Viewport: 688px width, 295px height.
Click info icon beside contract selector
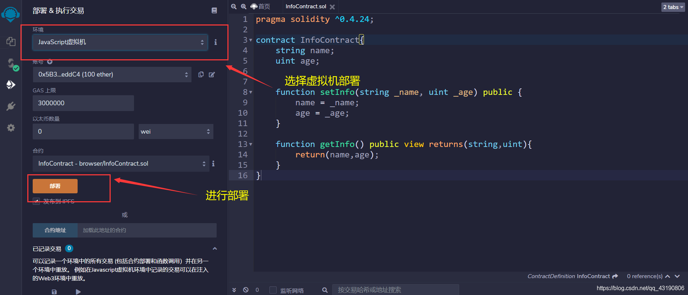(x=213, y=163)
